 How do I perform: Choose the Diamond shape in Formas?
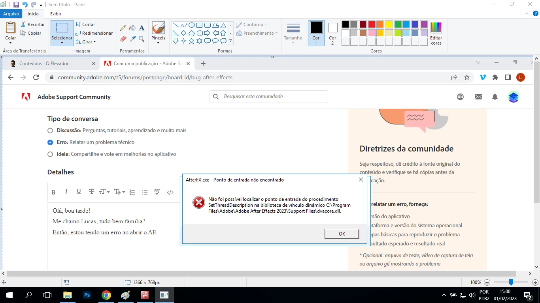tap(183, 33)
